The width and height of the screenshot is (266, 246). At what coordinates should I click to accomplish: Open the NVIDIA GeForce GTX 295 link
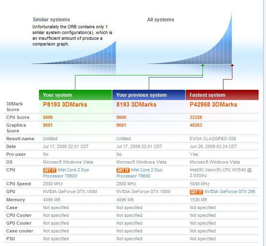point(230,191)
